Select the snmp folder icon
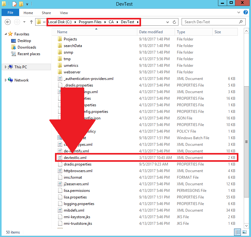 coord(60,52)
